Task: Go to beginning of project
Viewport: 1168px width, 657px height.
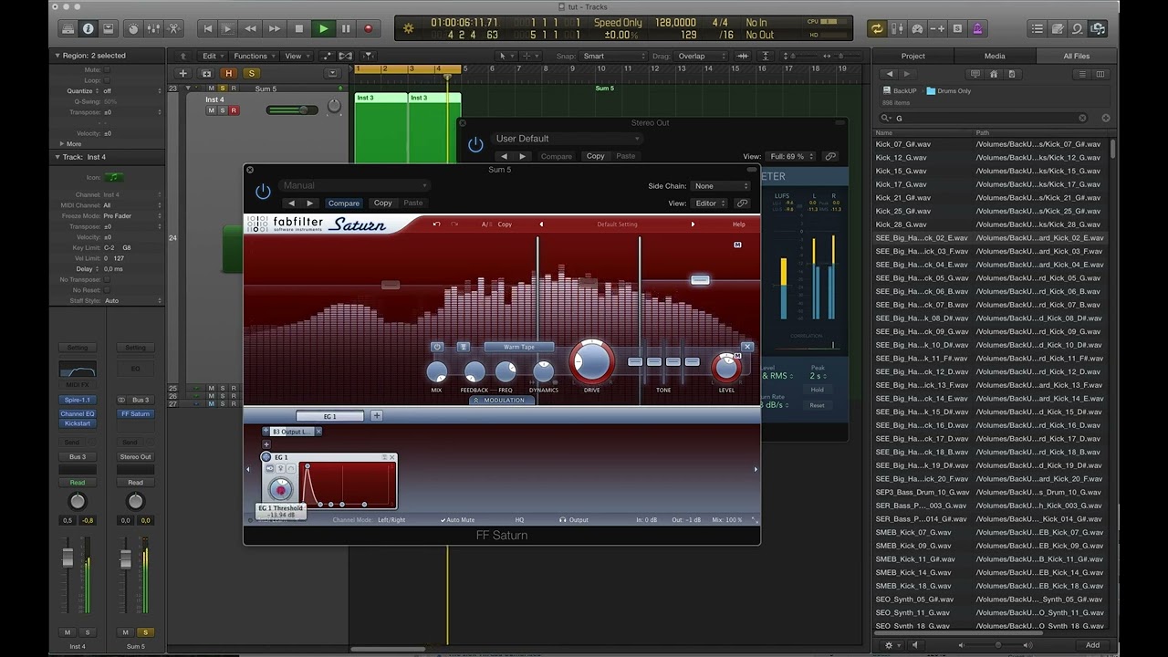Action: [208, 28]
